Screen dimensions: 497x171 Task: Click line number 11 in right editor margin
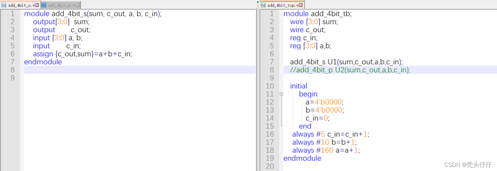point(270,94)
